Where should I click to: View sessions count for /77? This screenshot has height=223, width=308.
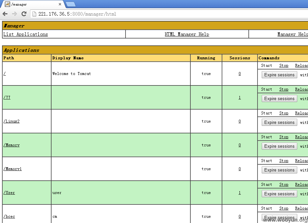(x=240, y=97)
